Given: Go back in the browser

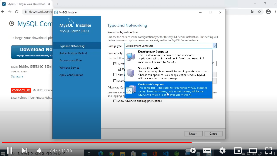Looking at the screenshot, I should 3,12.
